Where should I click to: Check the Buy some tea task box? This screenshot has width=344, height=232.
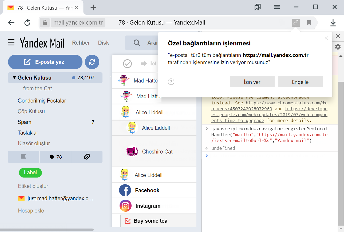coord(128,221)
